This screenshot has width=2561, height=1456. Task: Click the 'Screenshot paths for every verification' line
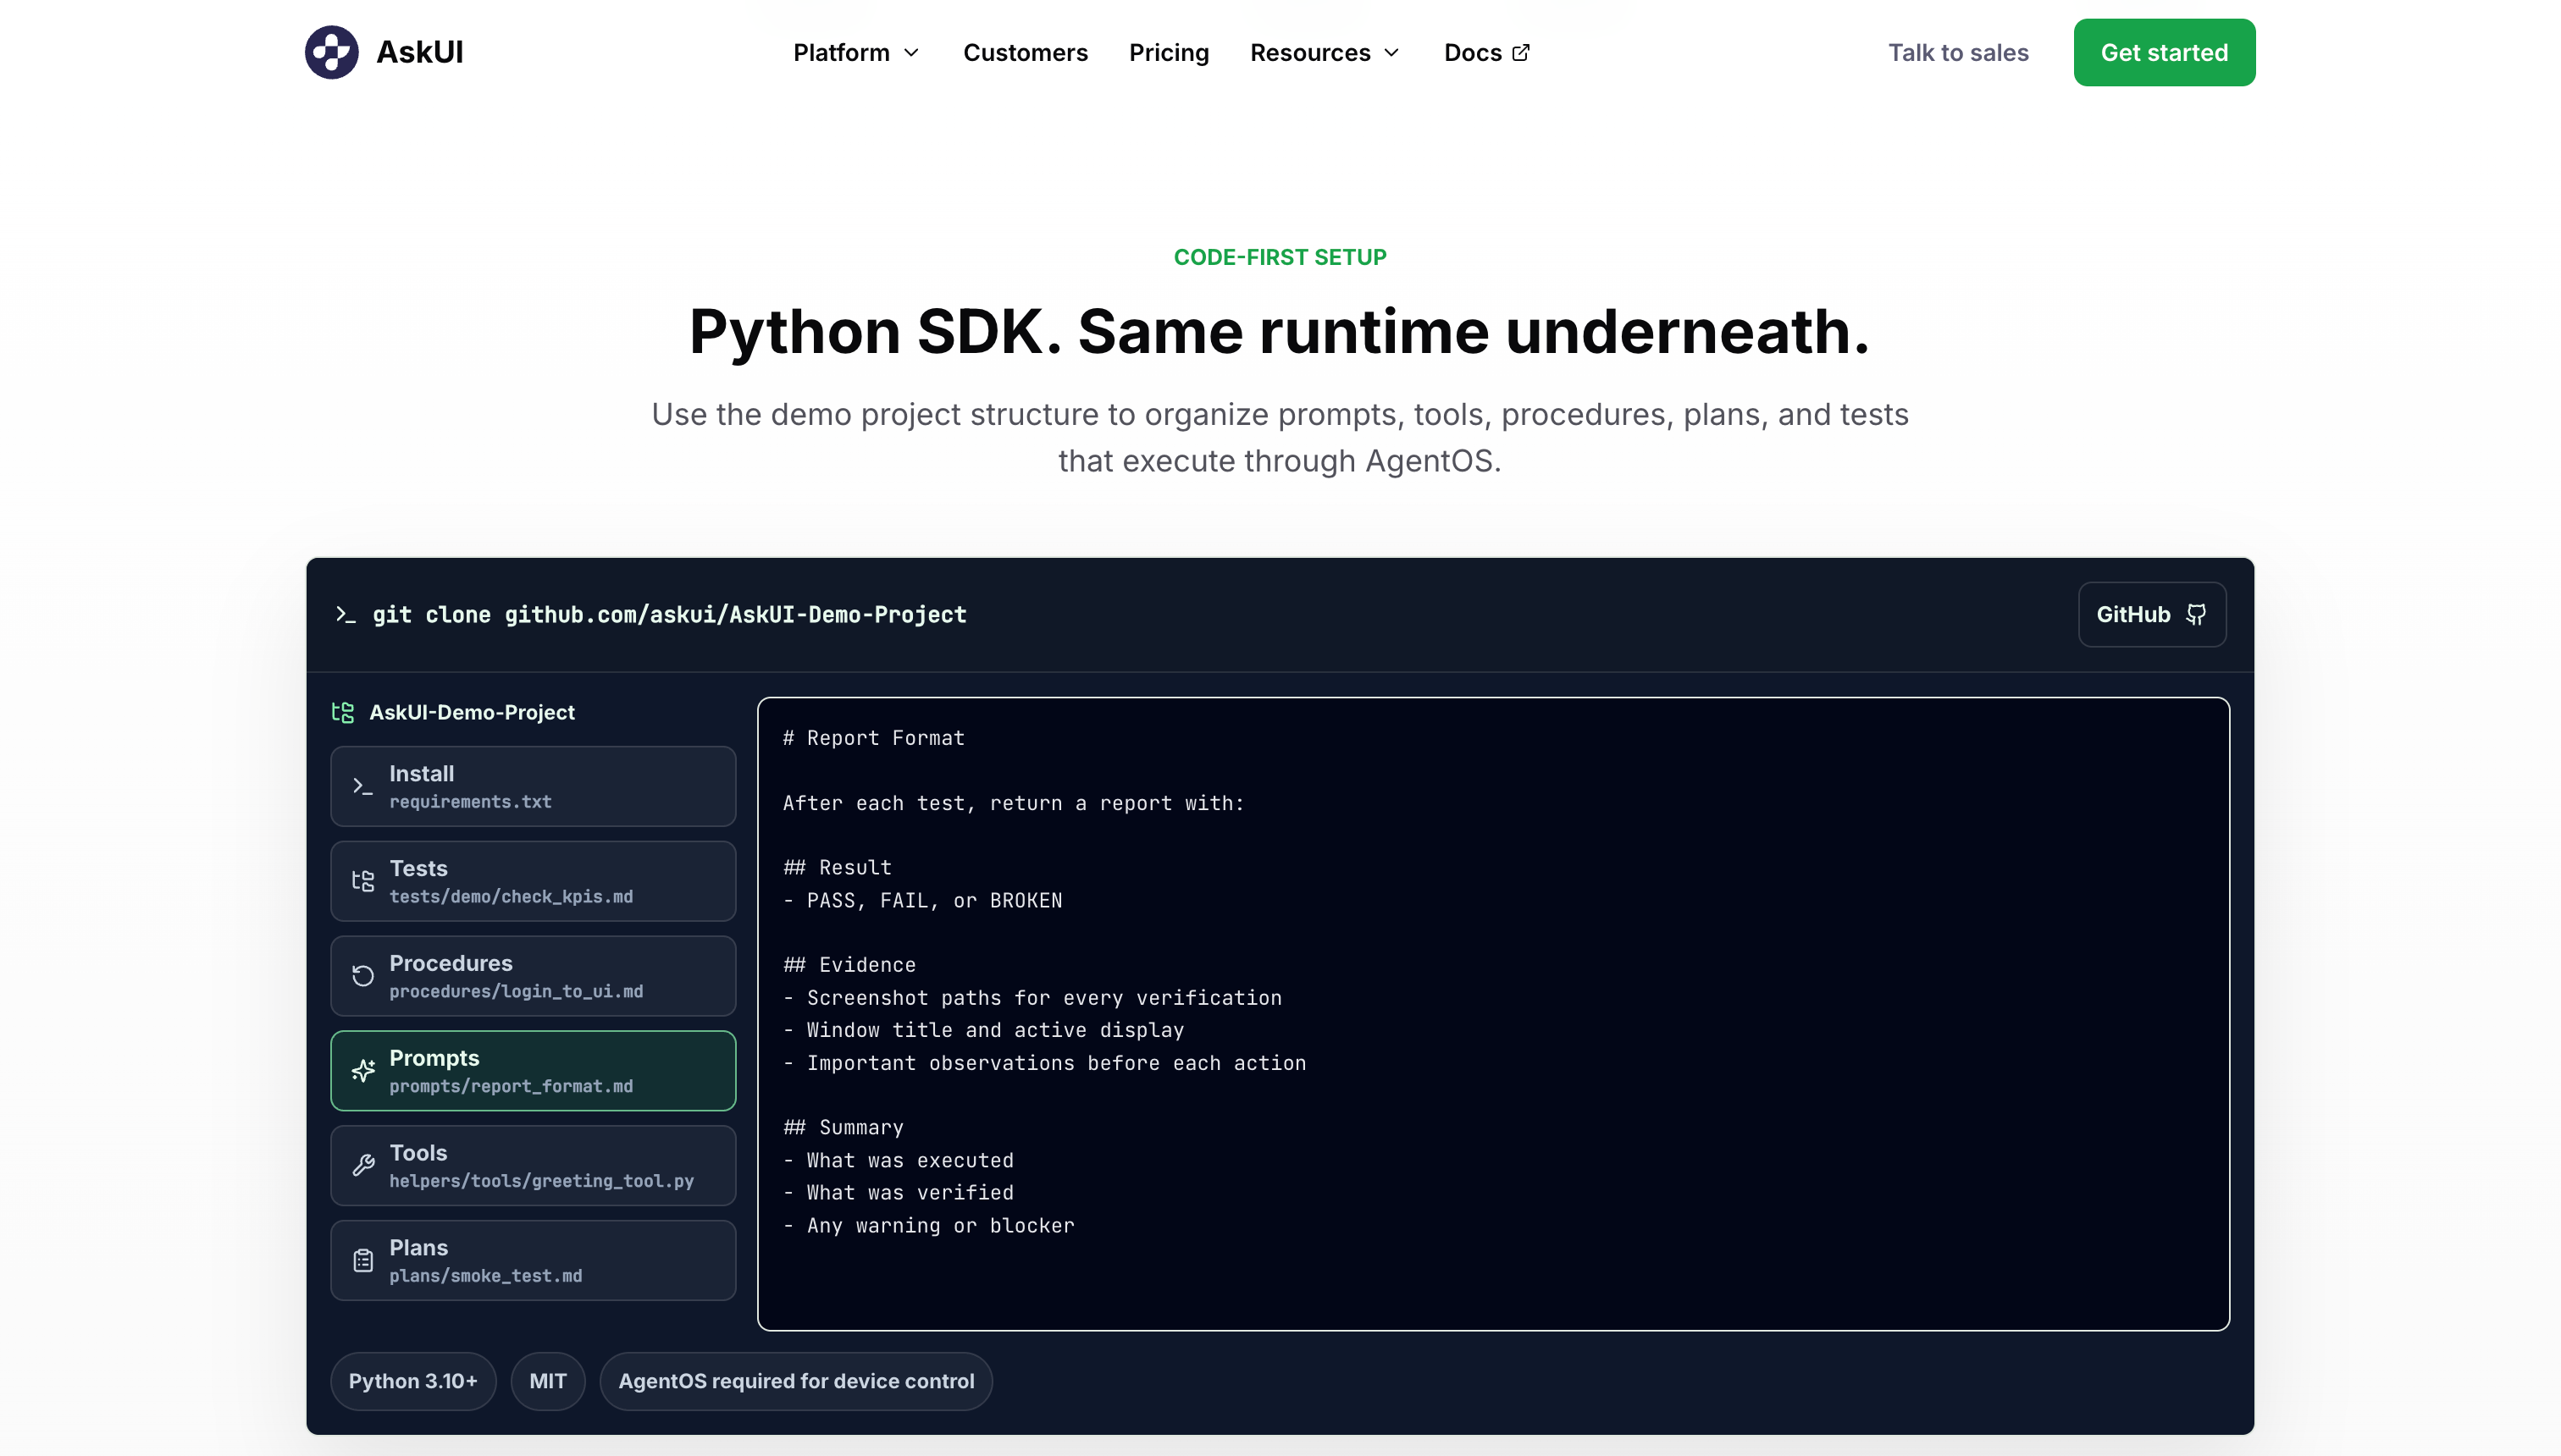click(x=1032, y=998)
